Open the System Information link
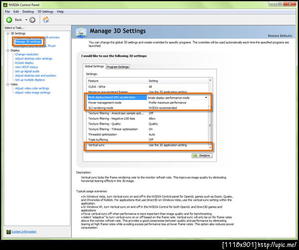 (x=24, y=232)
